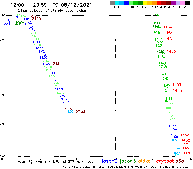
Task: Click the cyan legend swatch before 6
Action: [117, 3]
